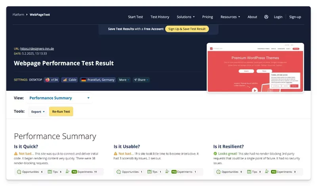
Task: Click the Platform breadcrumb link
Action: tap(18, 15)
